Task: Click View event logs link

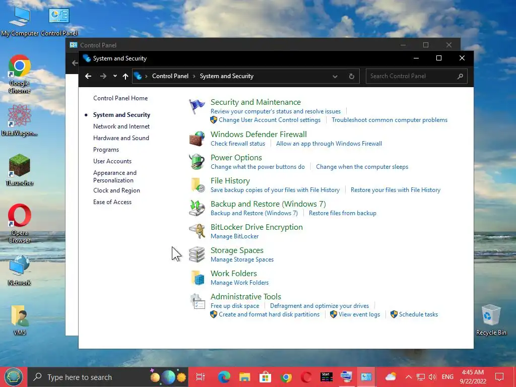Action: [359, 314]
